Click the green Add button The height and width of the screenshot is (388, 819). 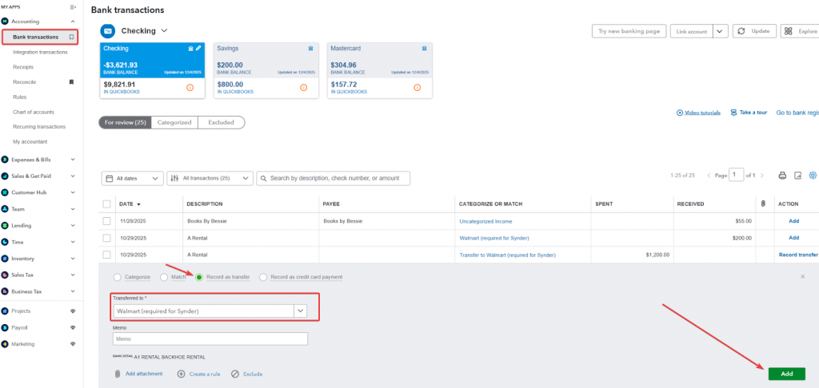[x=786, y=374]
